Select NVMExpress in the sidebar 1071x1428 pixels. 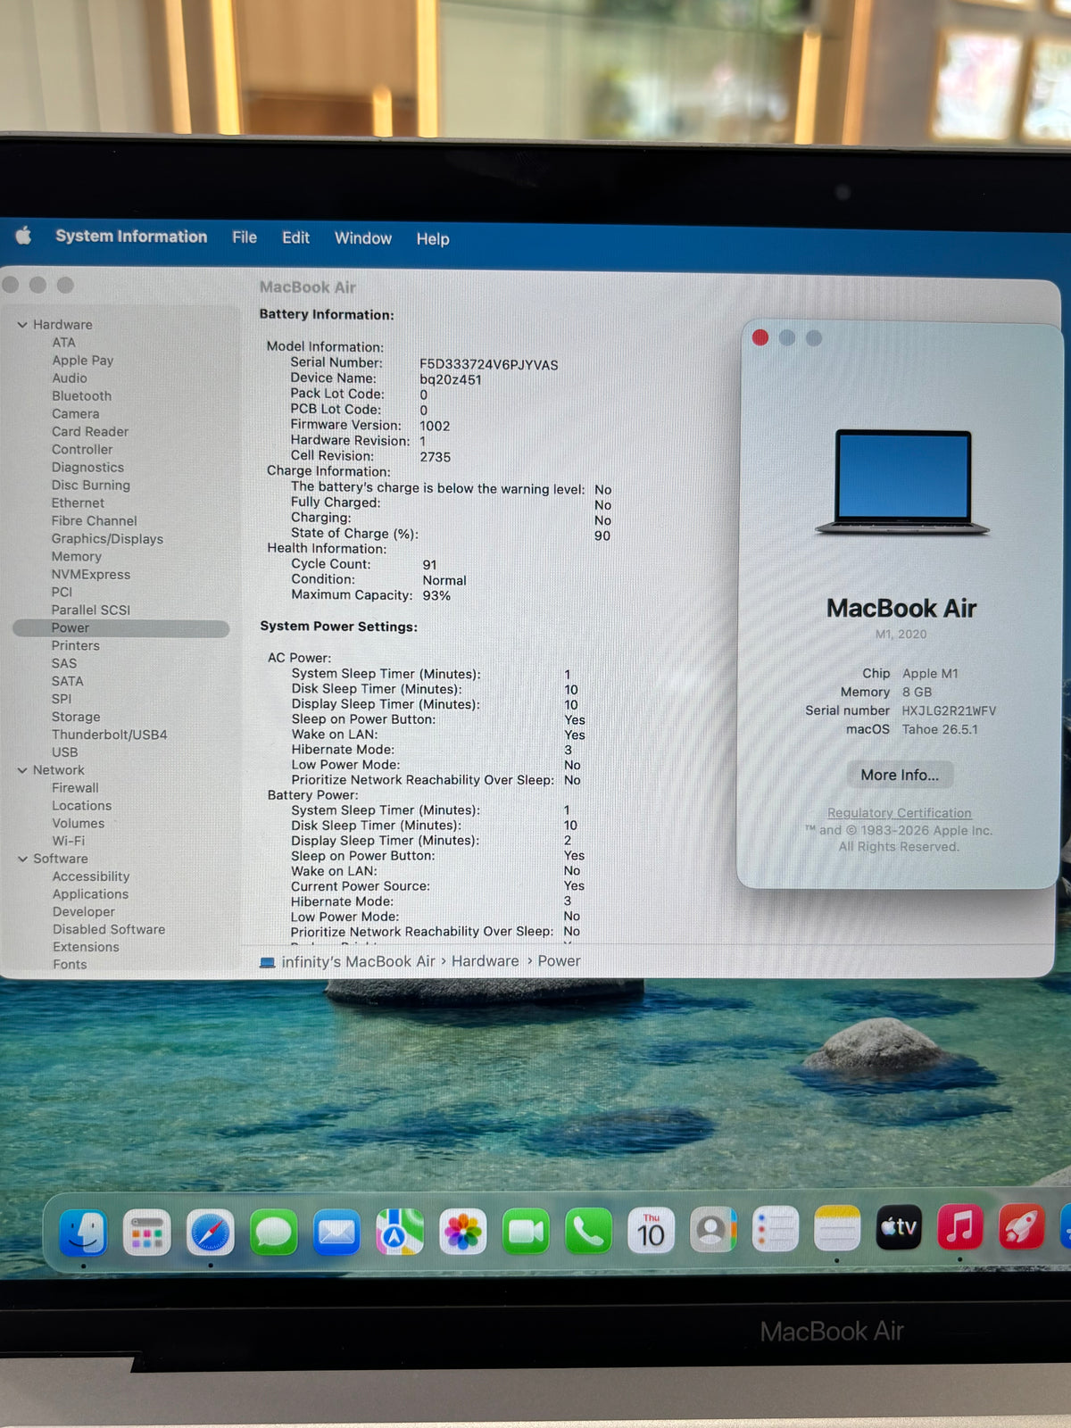pos(90,575)
